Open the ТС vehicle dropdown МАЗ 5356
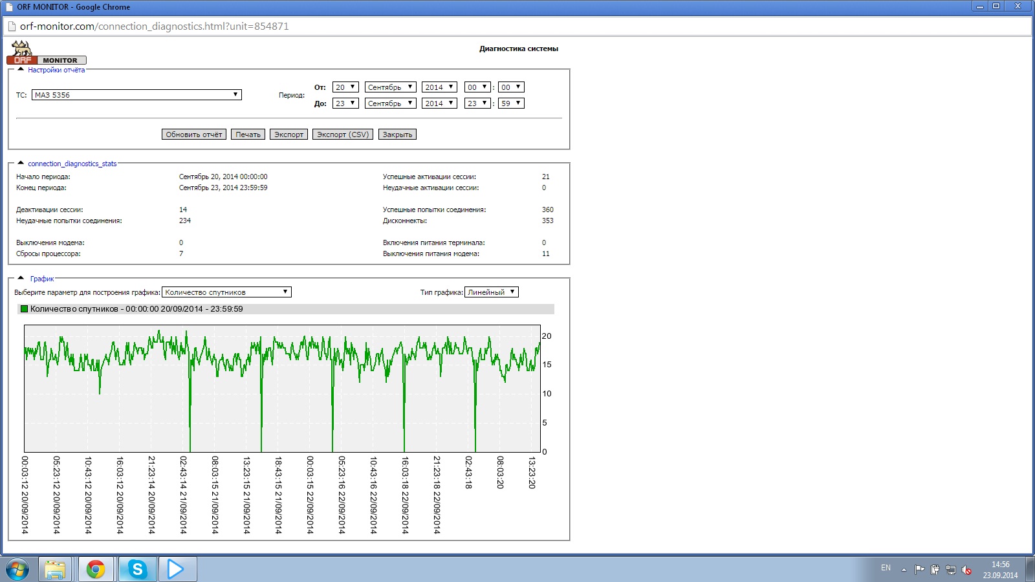Viewport: 1035px width, 582px height. (136, 95)
